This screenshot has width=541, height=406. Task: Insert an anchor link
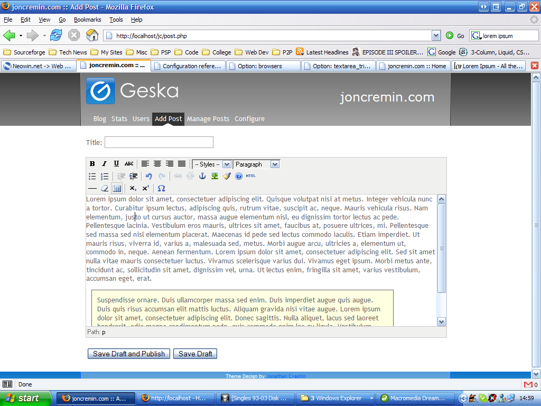[202, 176]
